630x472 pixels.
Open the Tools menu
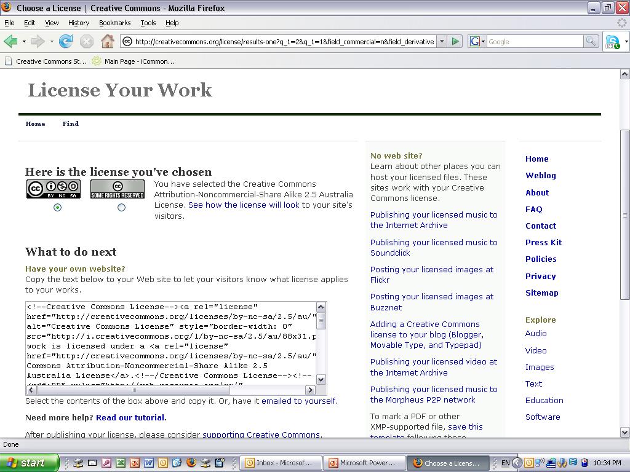tap(148, 23)
